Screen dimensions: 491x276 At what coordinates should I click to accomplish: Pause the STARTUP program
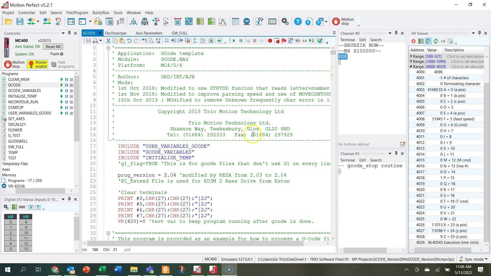tap(66, 108)
